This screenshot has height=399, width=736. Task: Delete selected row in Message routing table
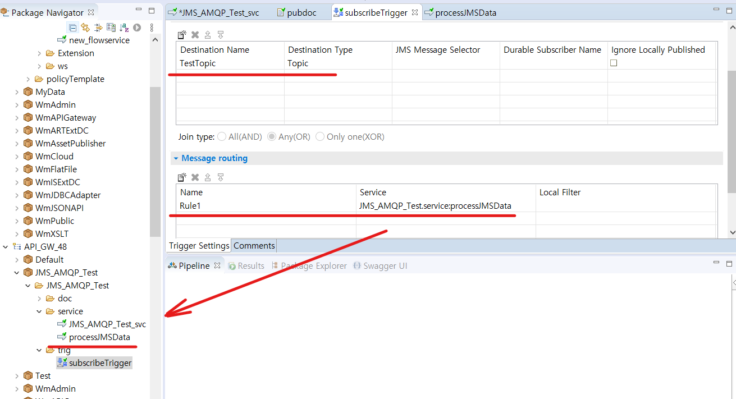pyautogui.click(x=195, y=177)
